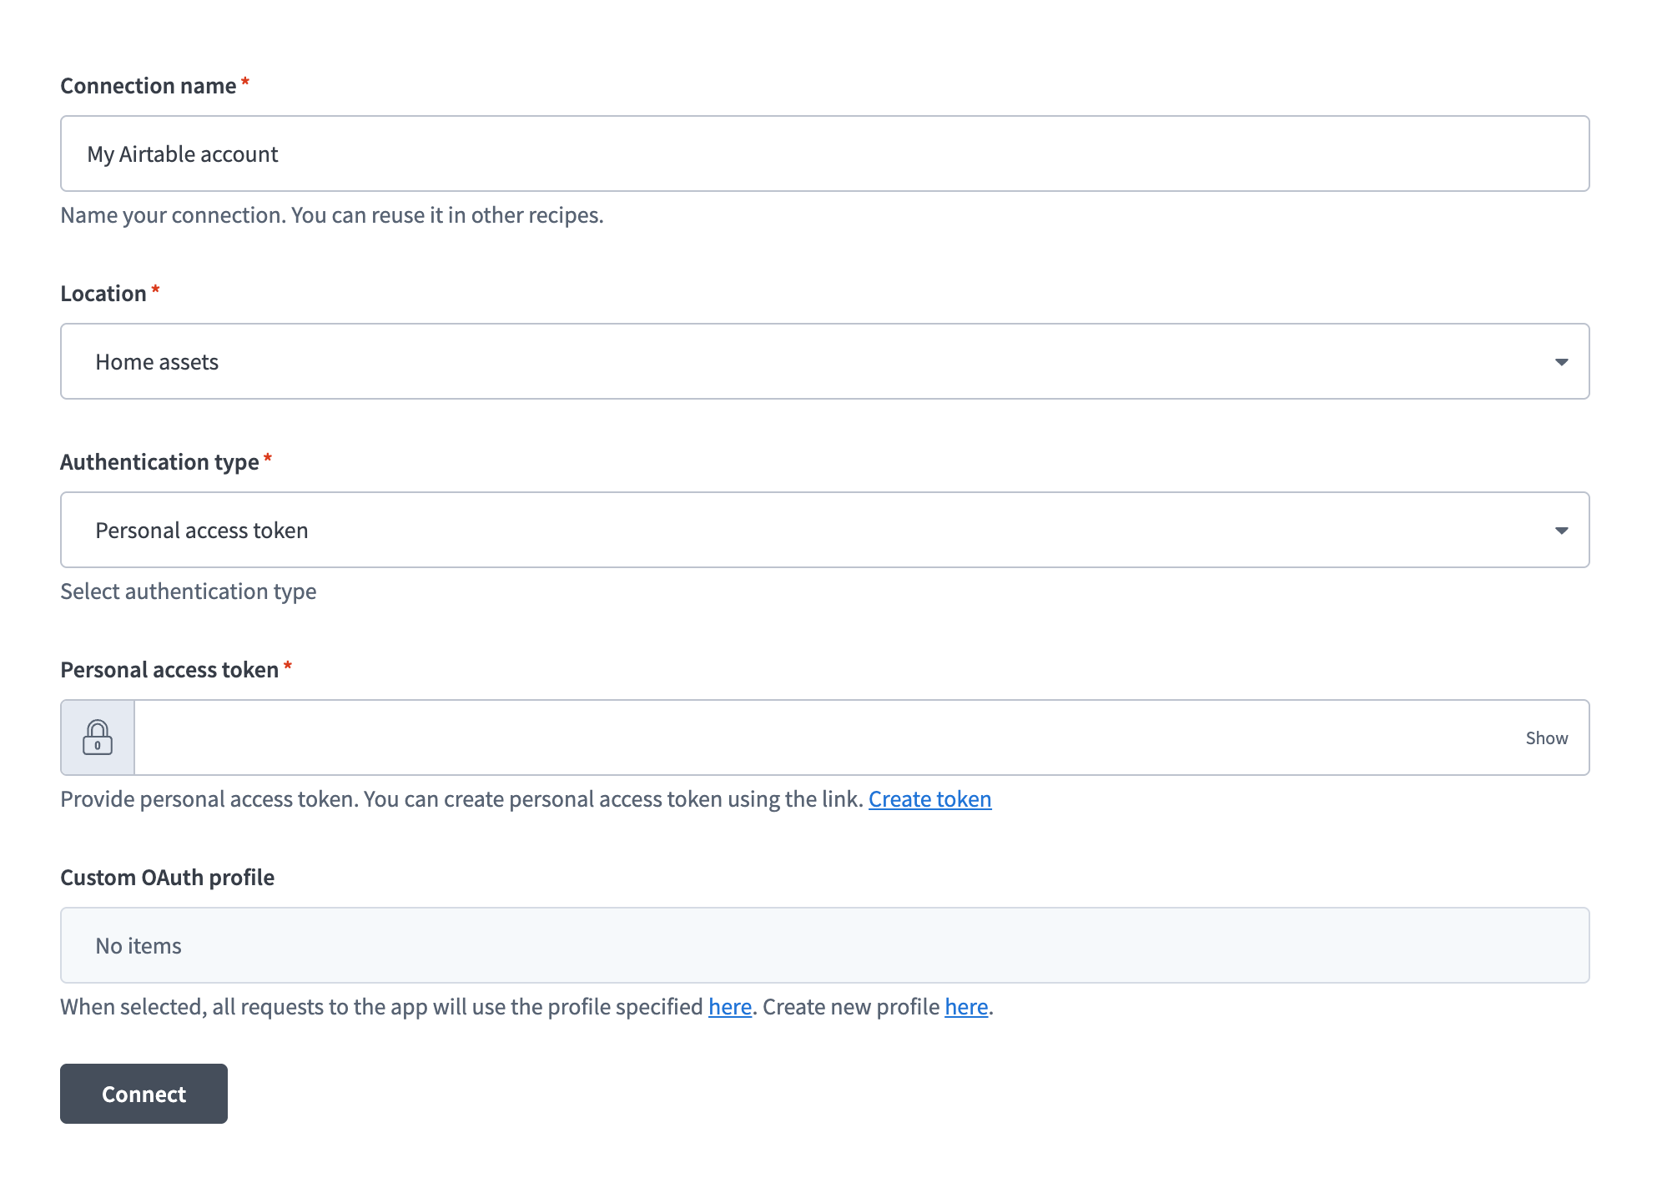Image resolution: width=1657 pixels, height=1183 pixels.
Task: Select Home assets as the location
Action: (157, 361)
